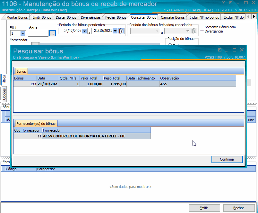Select supplier ACSV COMERCIO DE INFORMATICA EIRELI - ME
Viewport: 258px width, 213px height.
(96, 136)
